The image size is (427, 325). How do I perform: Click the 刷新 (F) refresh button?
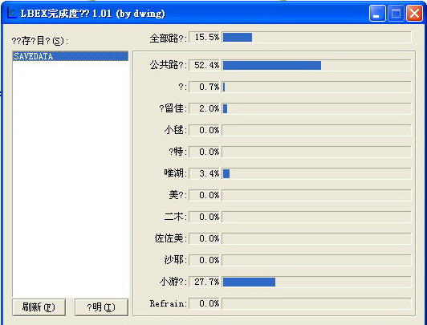(39, 307)
